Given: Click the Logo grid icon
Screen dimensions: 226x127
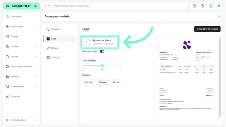Looking at the screenshot, I should 48,39.
